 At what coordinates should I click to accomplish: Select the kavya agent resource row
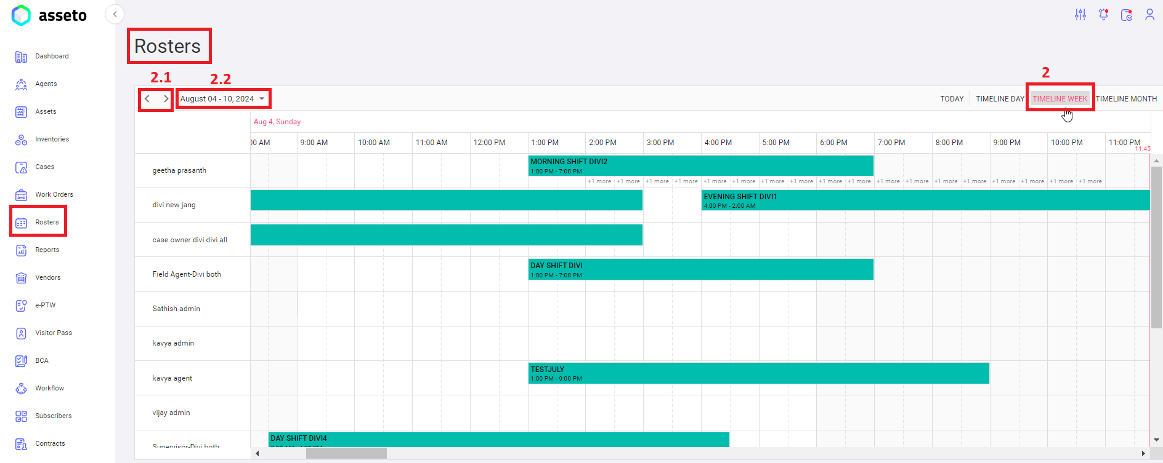click(193, 378)
